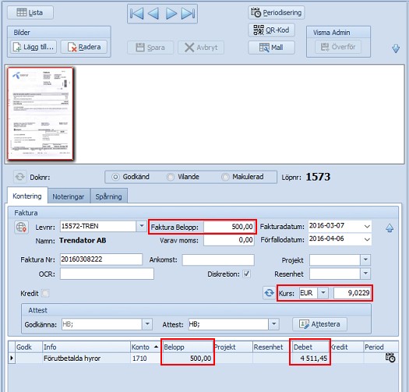The image size is (409, 392).
Task: Click the Kredit column header
Action: pos(346,347)
